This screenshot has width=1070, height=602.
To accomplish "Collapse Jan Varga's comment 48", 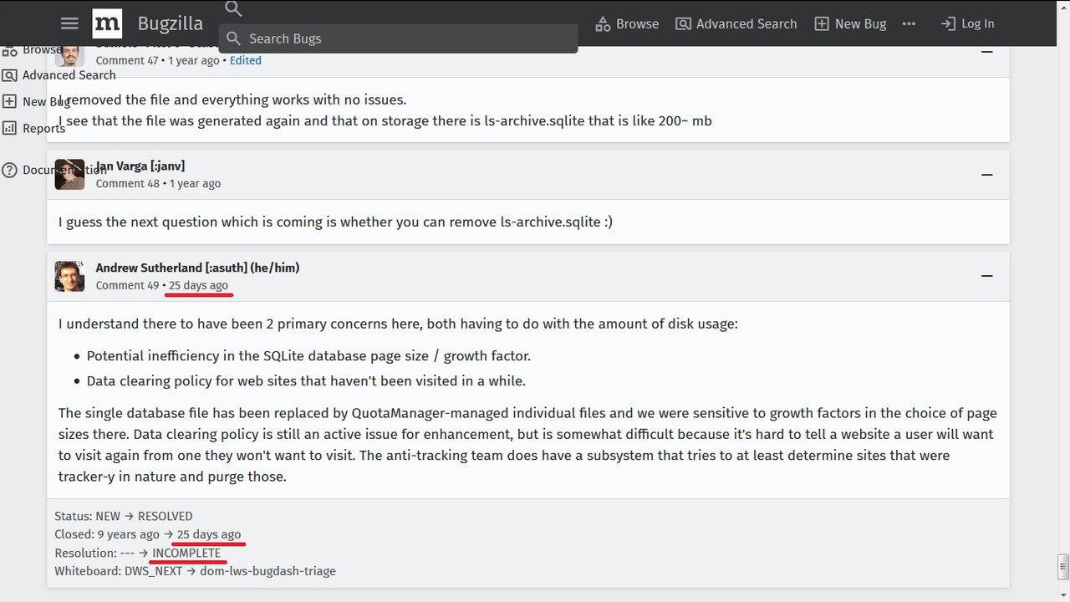I will (x=987, y=175).
